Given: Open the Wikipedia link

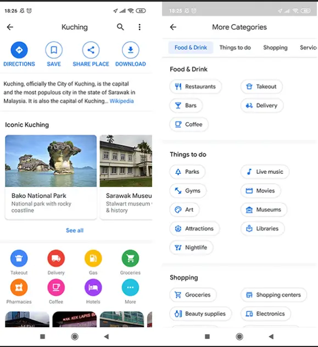Looking at the screenshot, I should pos(121,101).
